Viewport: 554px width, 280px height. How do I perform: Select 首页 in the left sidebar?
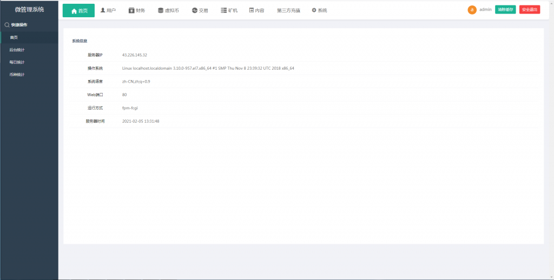[14, 37]
